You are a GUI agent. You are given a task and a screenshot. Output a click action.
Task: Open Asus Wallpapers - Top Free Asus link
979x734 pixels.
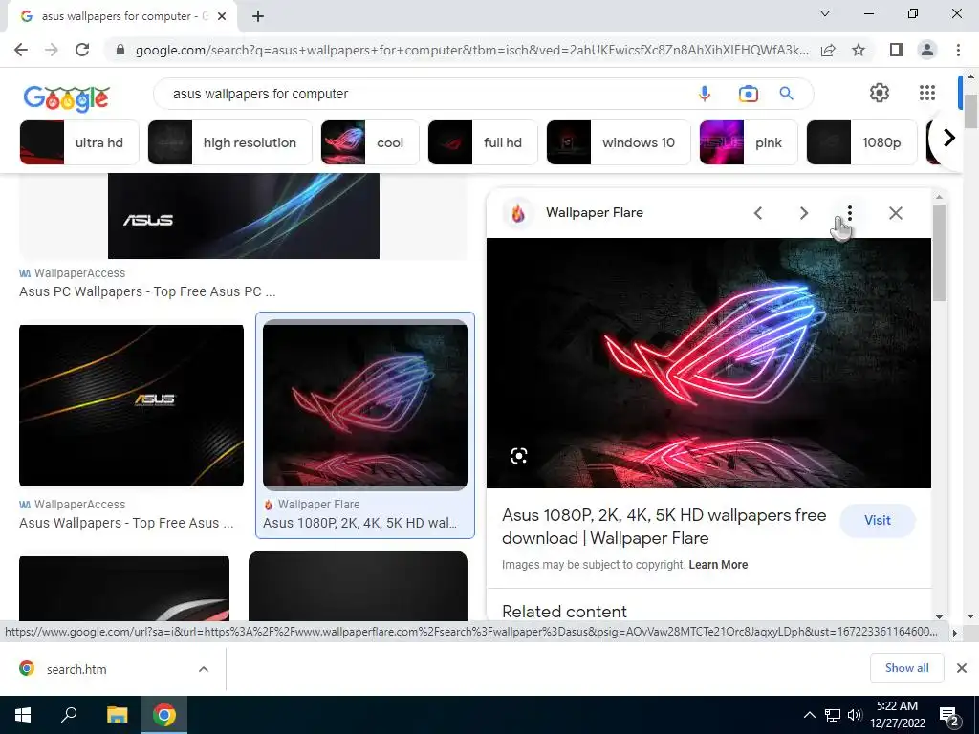point(126,523)
